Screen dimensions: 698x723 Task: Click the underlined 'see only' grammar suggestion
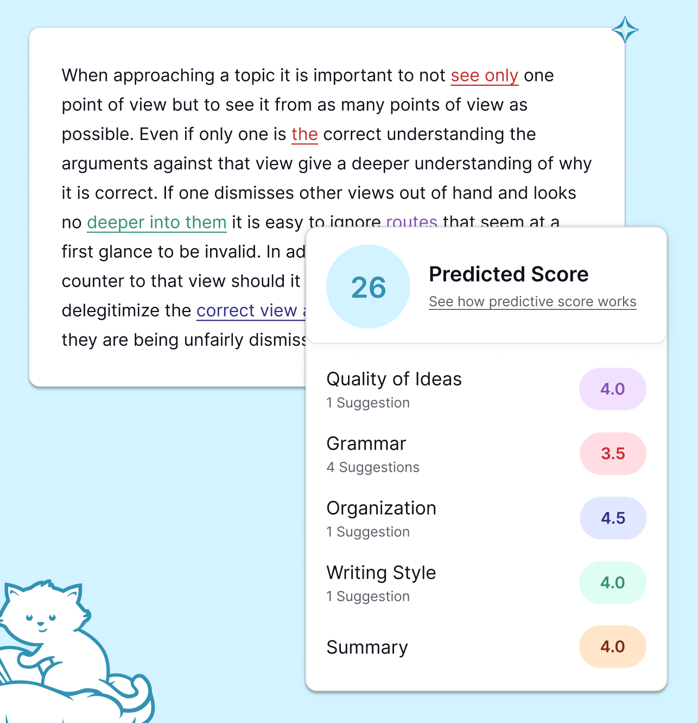pyautogui.click(x=484, y=75)
